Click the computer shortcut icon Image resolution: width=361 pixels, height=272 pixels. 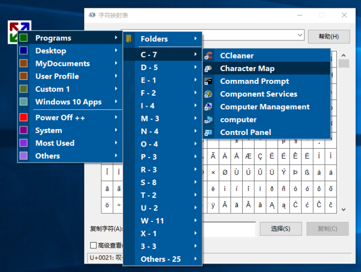tap(208, 120)
